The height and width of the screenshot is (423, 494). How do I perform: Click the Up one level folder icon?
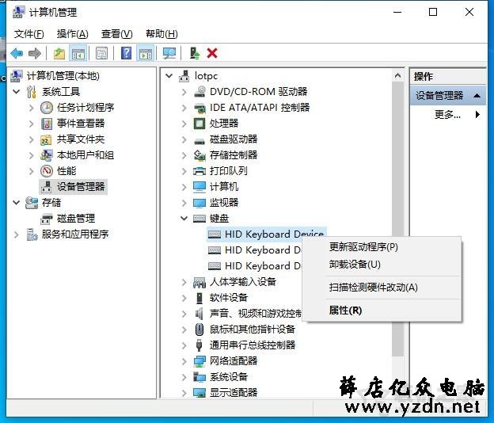59,53
